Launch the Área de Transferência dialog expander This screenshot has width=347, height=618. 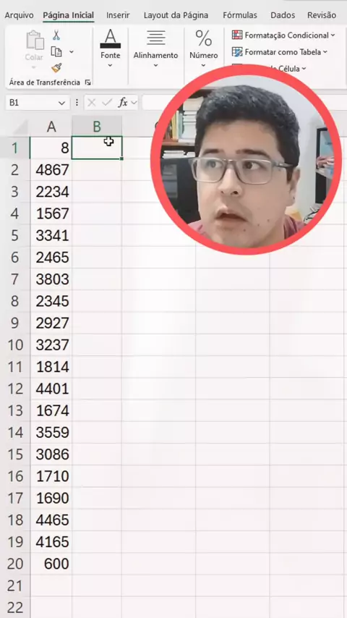pos(87,82)
